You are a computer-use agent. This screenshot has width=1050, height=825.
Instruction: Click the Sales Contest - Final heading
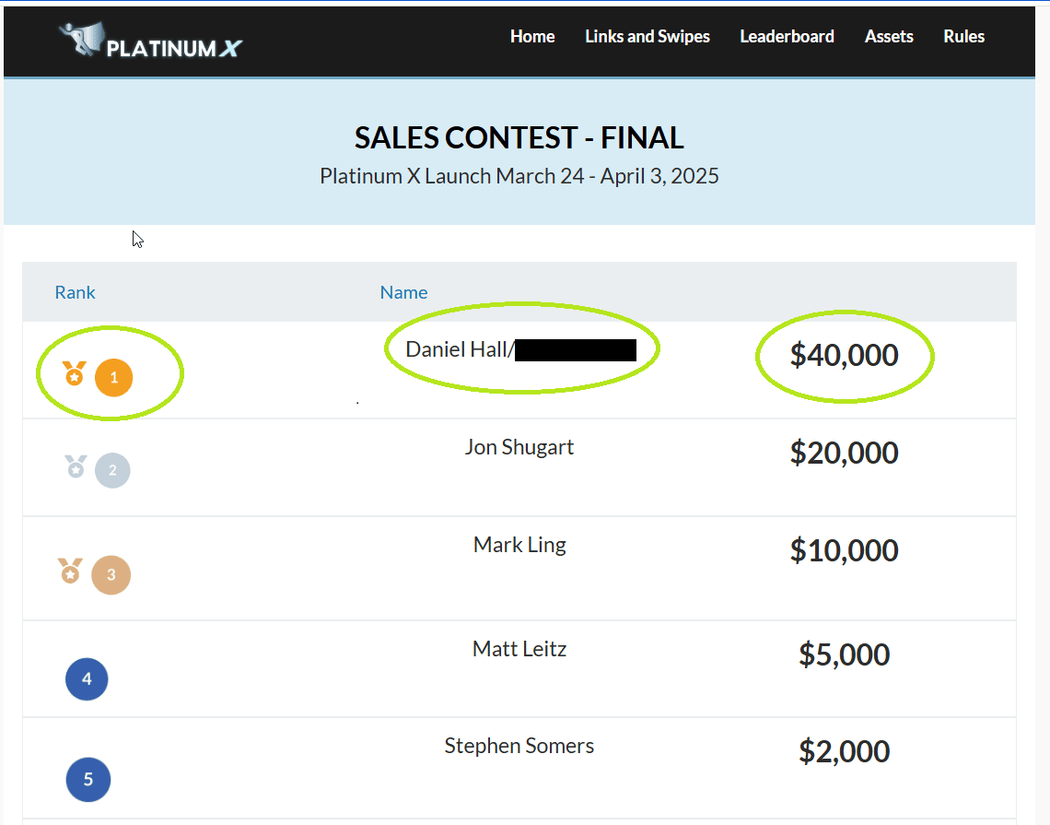point(519,138)
